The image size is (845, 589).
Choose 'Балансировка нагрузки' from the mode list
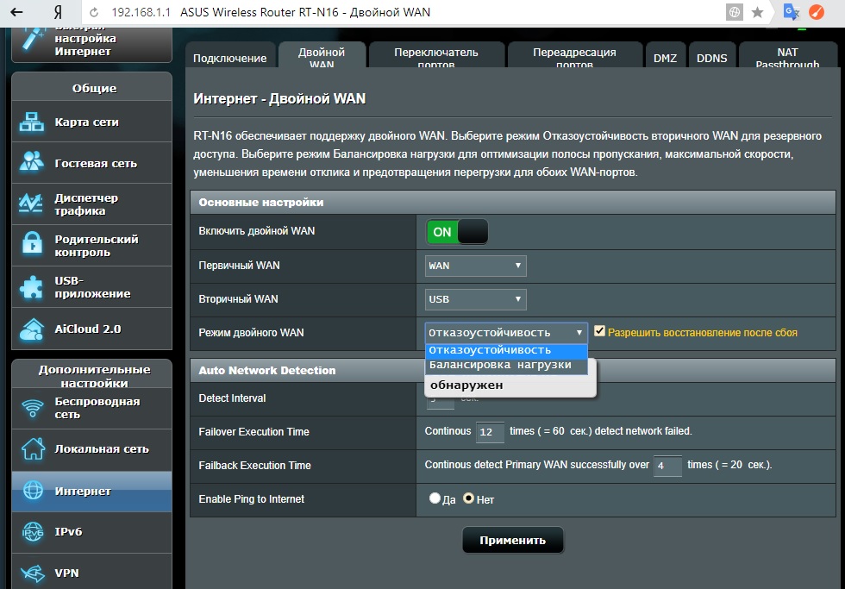[500, 365]
